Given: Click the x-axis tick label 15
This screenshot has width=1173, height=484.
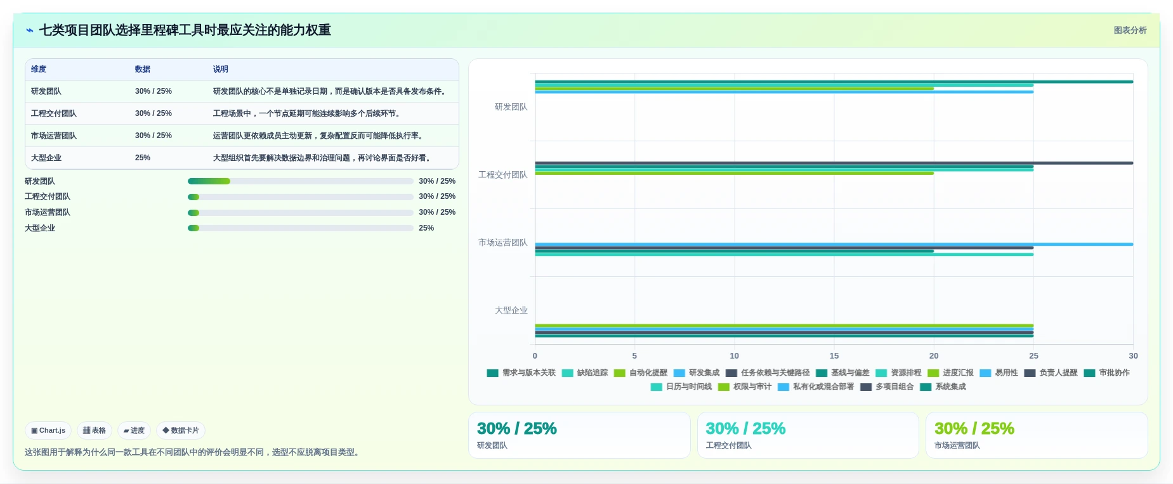Looking at the screenshot, I should (834, 356).
